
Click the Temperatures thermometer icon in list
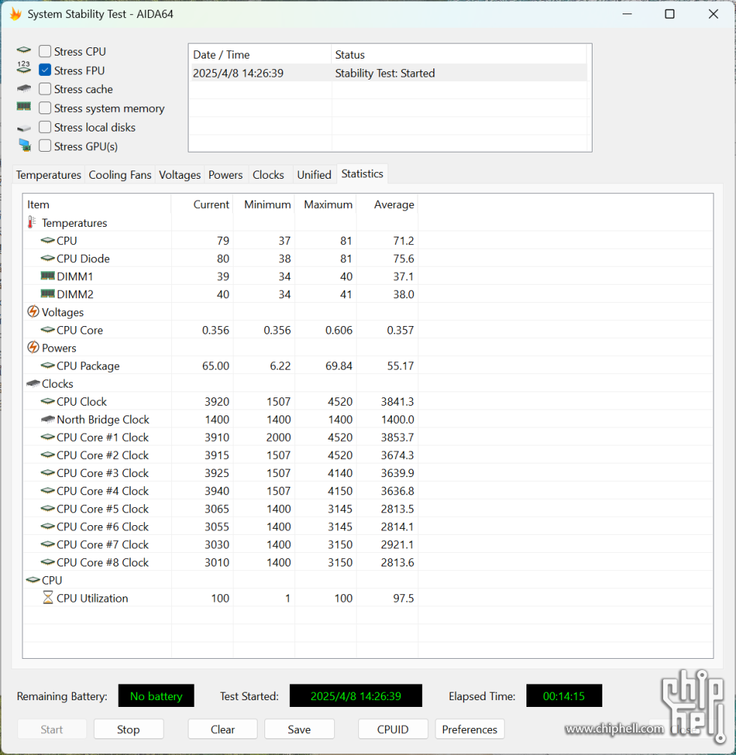(32, 222)
